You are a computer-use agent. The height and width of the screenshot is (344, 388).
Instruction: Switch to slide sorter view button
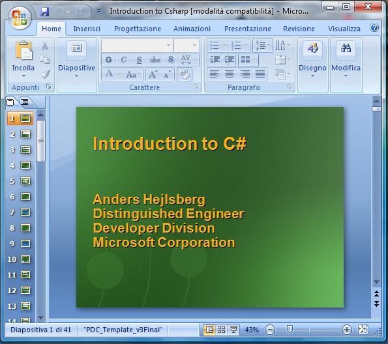pos(221,330)
